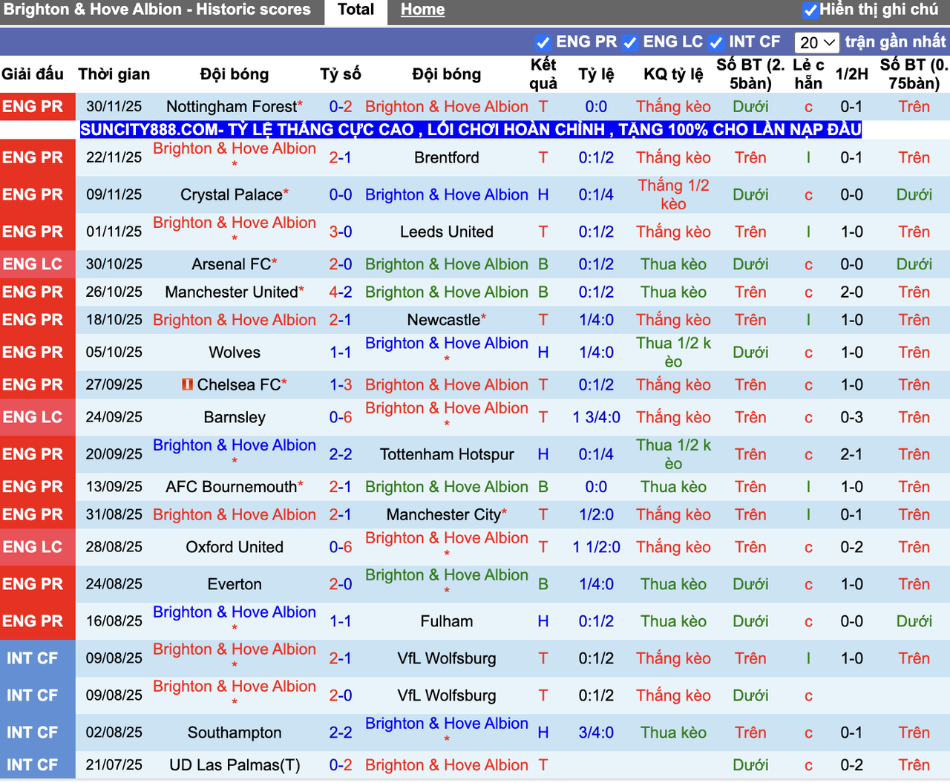The width and height of the screenshot is (950, 783).
Task: Open Leeds United team link
Action: point(446,232)
